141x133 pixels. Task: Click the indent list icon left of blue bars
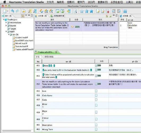point(119,11)
